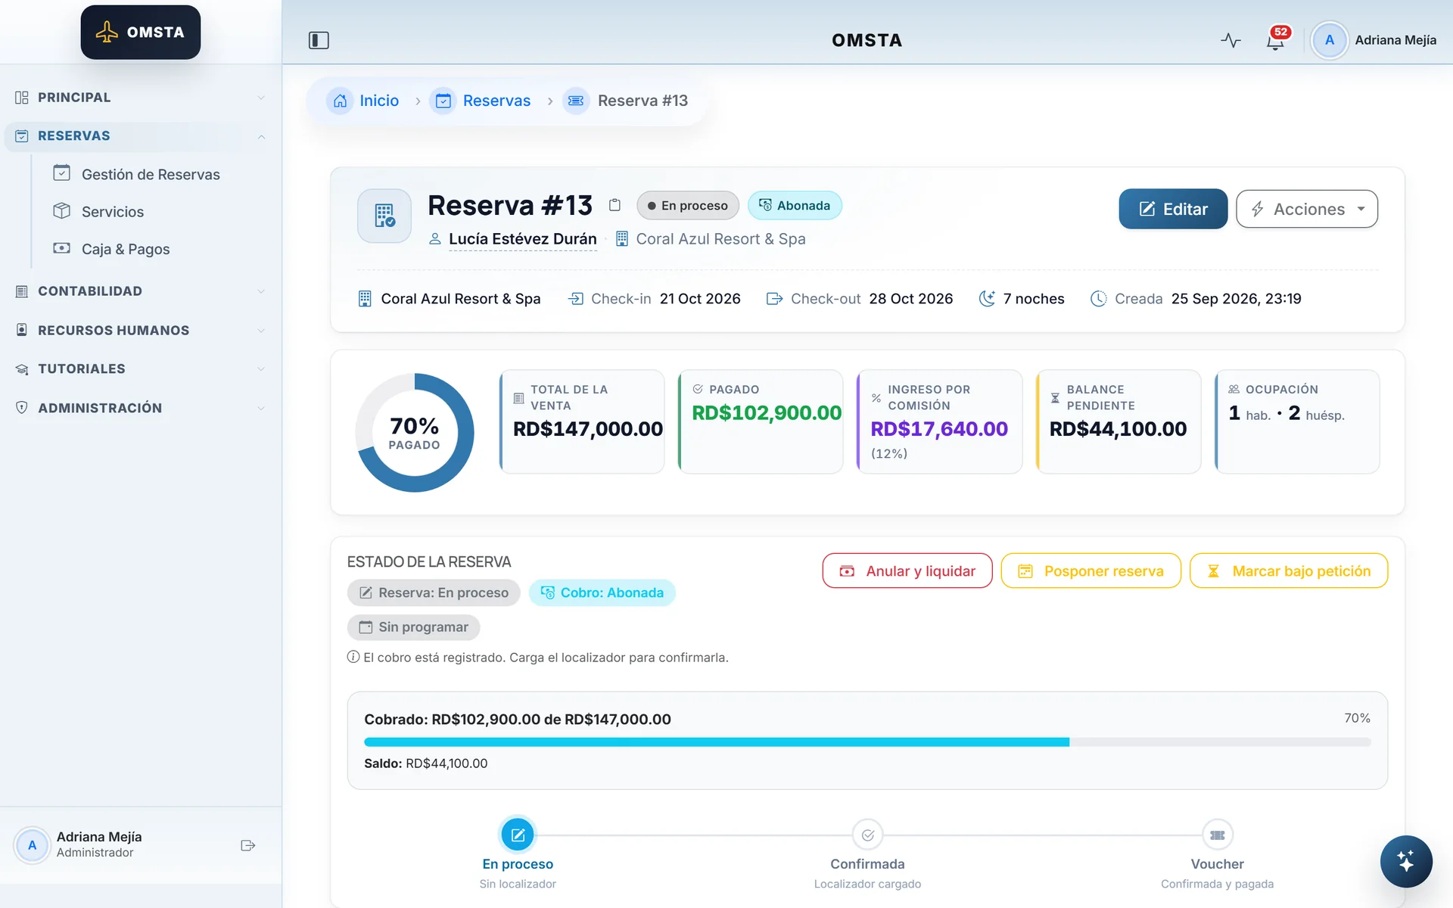Click the Check-out arrow icon
Screen dimensions: 1453x908
pos(774,299)
